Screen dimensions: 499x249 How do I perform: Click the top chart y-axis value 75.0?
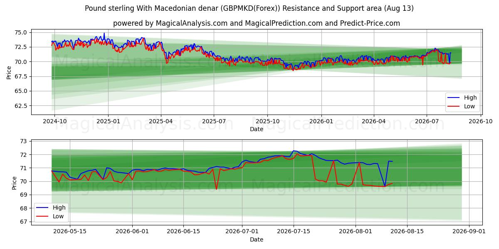pos(20,32)
